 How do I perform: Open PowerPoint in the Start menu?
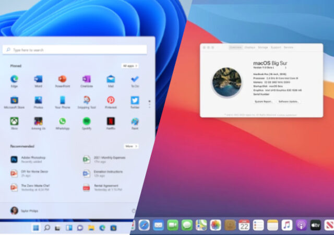click(62, 79)
